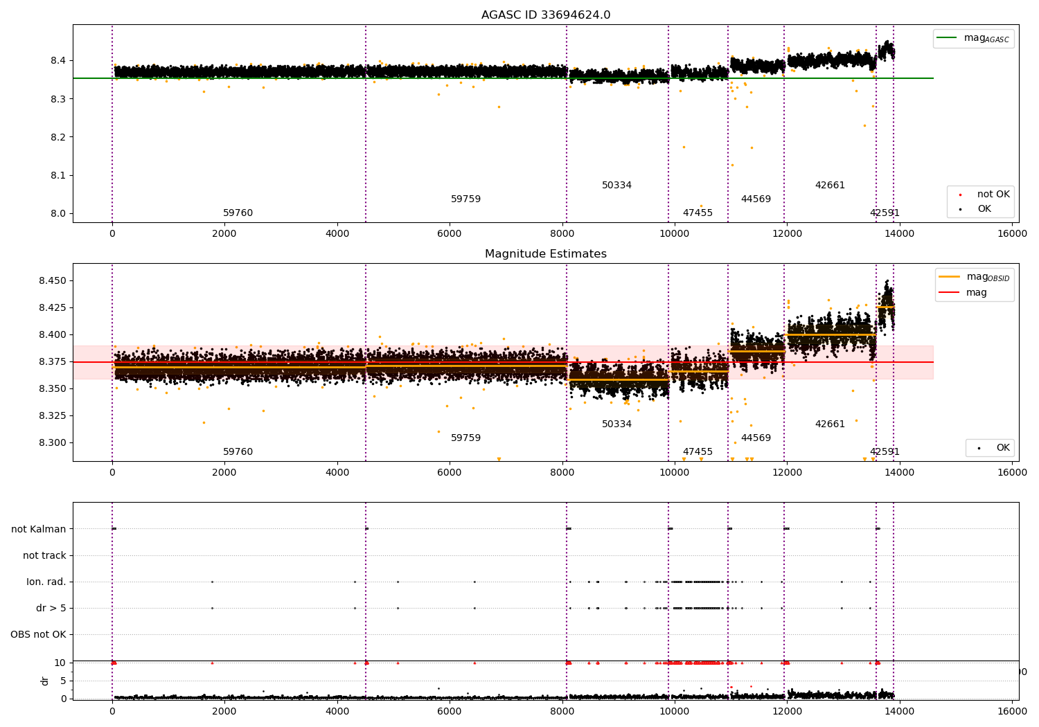
Task: Click green line sample beside mag AGASC legend
Action: coord(947,38)
